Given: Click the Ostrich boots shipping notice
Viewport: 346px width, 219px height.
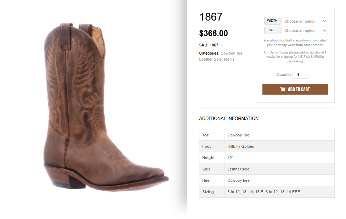Looking at the screenshot, I should [295, 57].
